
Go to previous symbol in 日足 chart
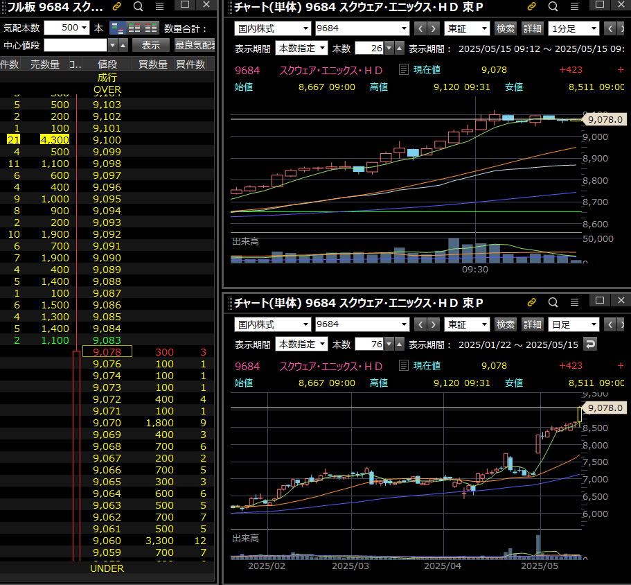(x=420, y=324)
